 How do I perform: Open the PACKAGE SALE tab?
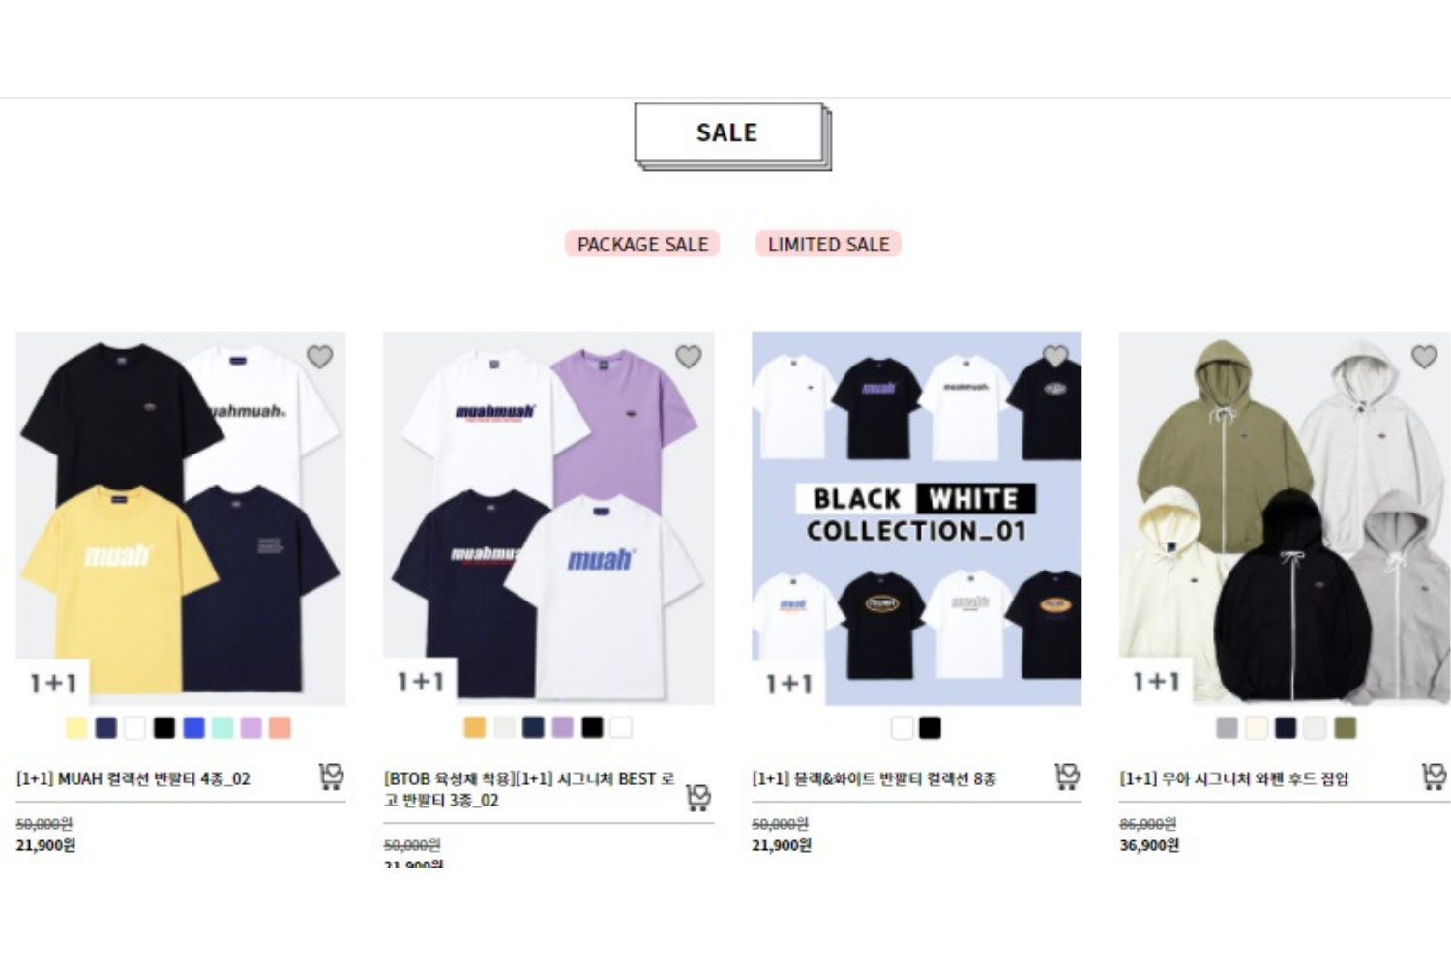click(x=642, y=245)
